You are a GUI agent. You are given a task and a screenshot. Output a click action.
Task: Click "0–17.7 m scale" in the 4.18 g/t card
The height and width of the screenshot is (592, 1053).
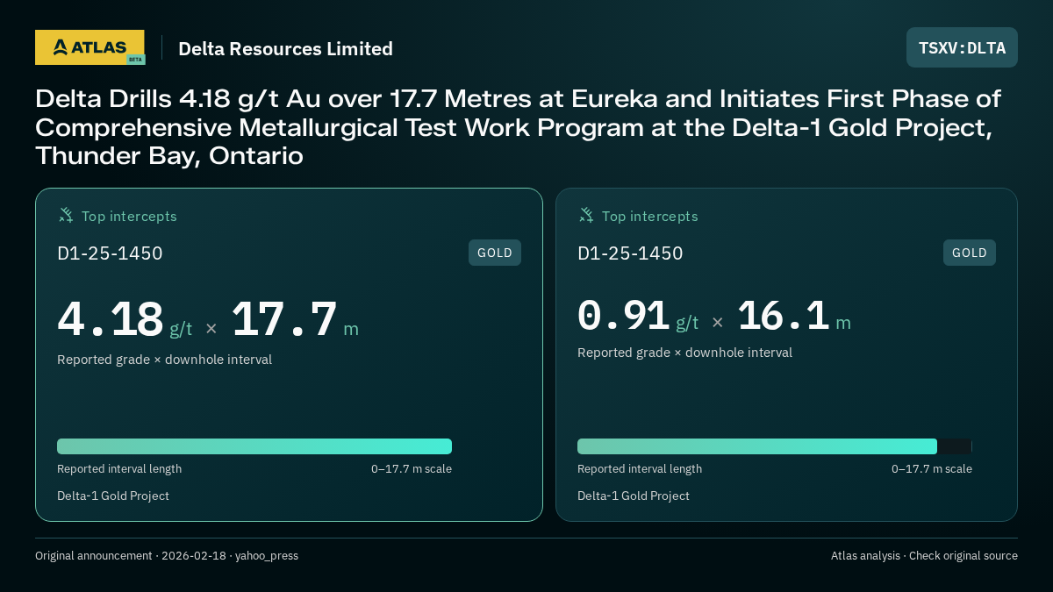[412, 469]
